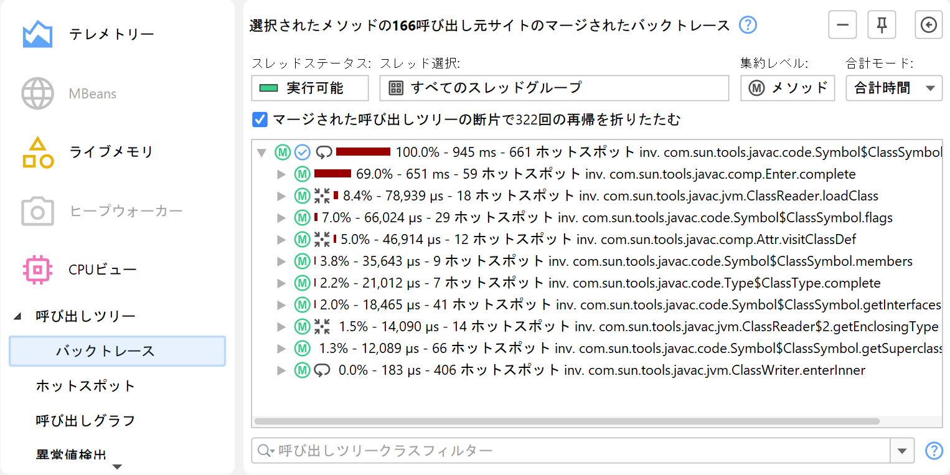Expand the ClassReader.loadClass tree node
Screen dimensions: 950x475
(x=281, y=196)
